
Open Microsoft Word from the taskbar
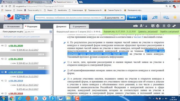60,98
